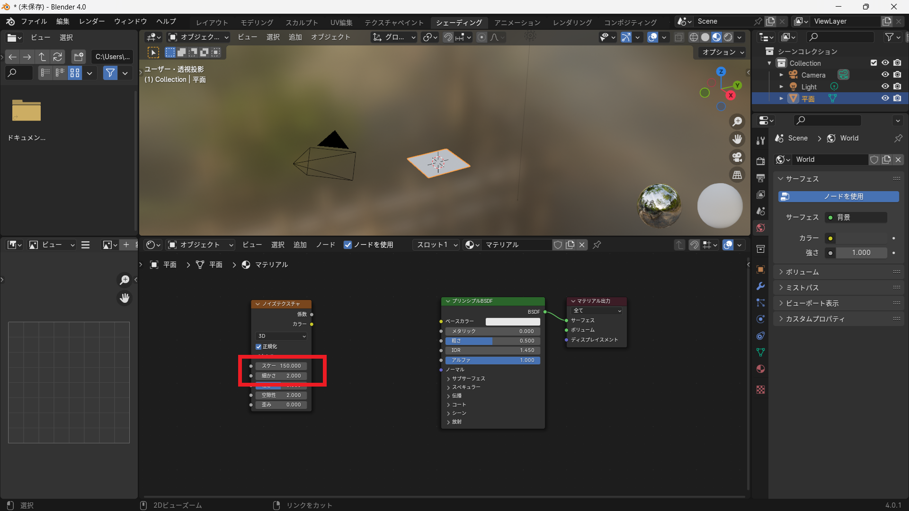Click the zoom magnifier icon in viewport
Viewport: 909px width, 511px height.
[737, 122]
